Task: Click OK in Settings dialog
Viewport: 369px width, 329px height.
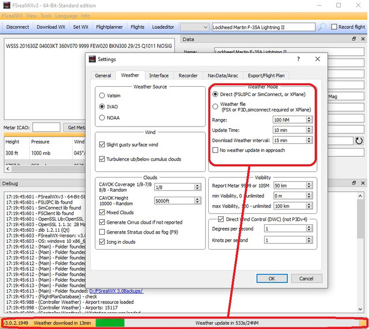Action: [x=272, y=278]
